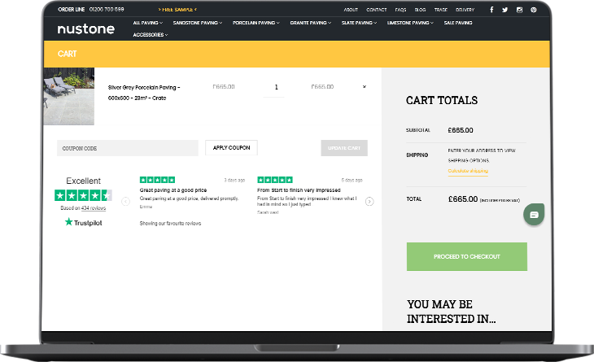The width and height of the screenshot is (594, 362).
Task: Open the Facebook social icon
Action: [491, 10]
